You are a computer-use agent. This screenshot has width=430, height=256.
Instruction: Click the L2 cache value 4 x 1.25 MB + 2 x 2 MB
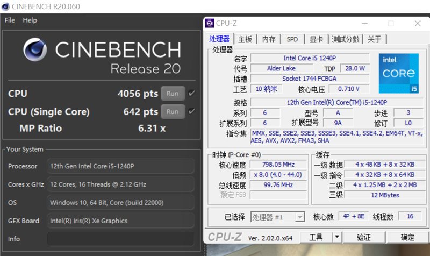[x=385, y=185]
